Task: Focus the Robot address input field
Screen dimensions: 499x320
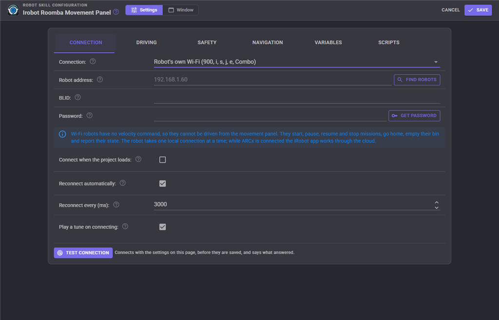Action: pyautogui.click(x=273, y=80)
